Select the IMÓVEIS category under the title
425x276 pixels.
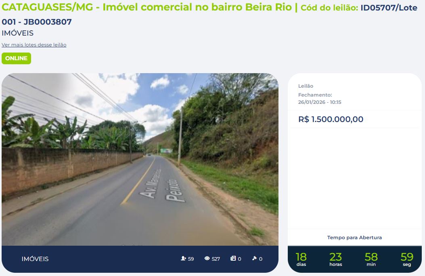[x=18, y=33]
